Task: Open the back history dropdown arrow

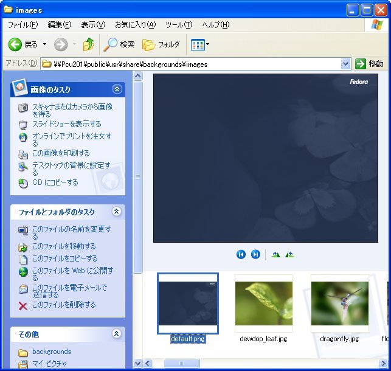Action: point(44,44)
